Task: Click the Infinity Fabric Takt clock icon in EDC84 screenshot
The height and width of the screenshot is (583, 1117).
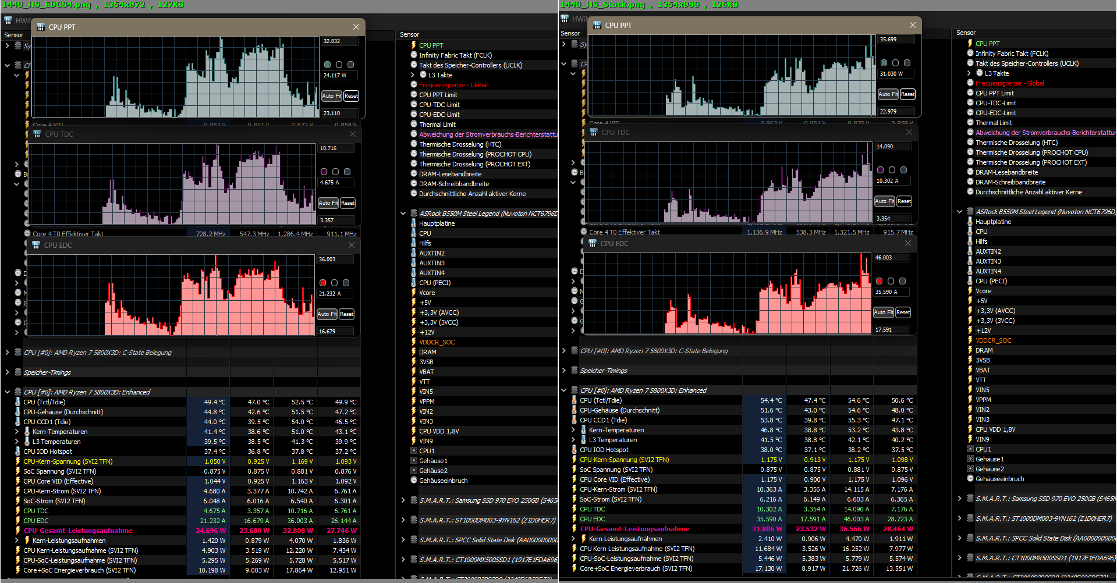Action: (x=414, y=55)
